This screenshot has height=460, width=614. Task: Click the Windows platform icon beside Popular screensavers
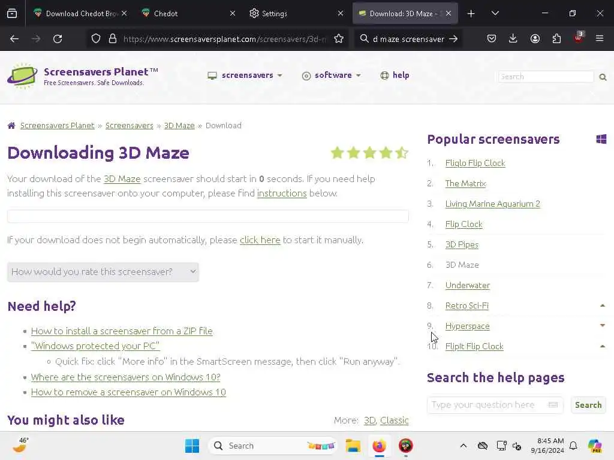pyautogui.click(x=601, y=139)
